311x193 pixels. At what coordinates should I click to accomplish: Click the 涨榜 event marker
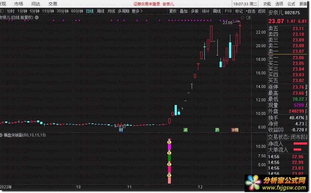[235, 130]
